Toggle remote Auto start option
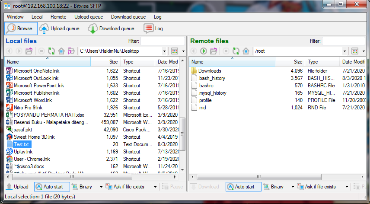 click(x=243, y=187)
